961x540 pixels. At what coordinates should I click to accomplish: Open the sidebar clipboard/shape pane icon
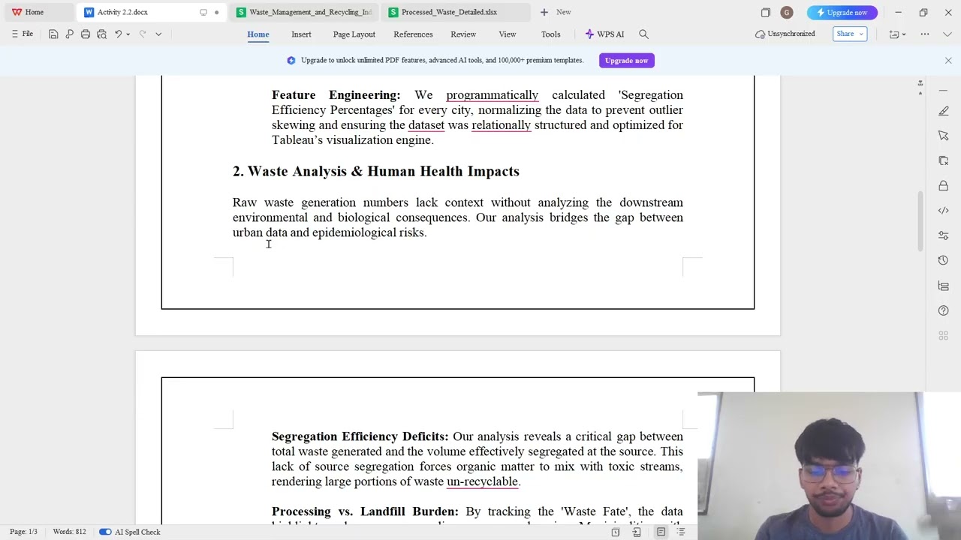944,160
